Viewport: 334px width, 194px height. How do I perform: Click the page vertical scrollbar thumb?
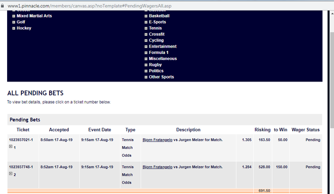[332, 80]
